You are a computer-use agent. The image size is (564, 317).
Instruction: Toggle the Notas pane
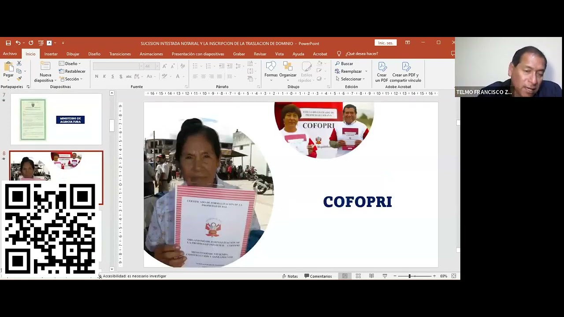click(x=290, y=276)
